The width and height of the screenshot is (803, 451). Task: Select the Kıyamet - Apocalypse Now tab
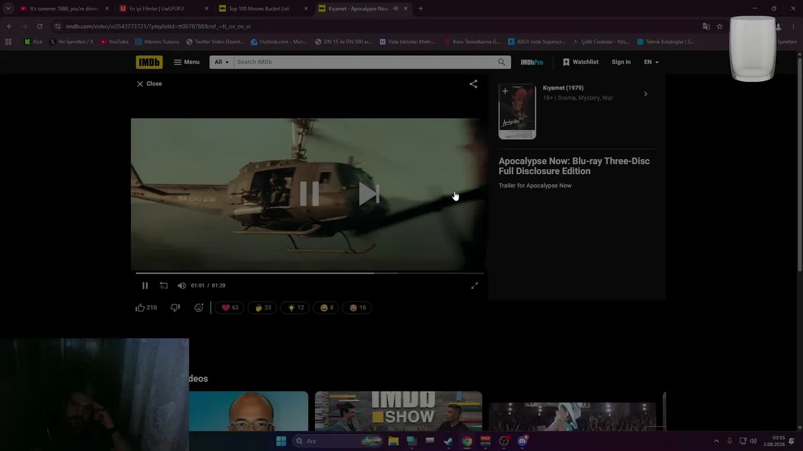[x=358, y=9]
